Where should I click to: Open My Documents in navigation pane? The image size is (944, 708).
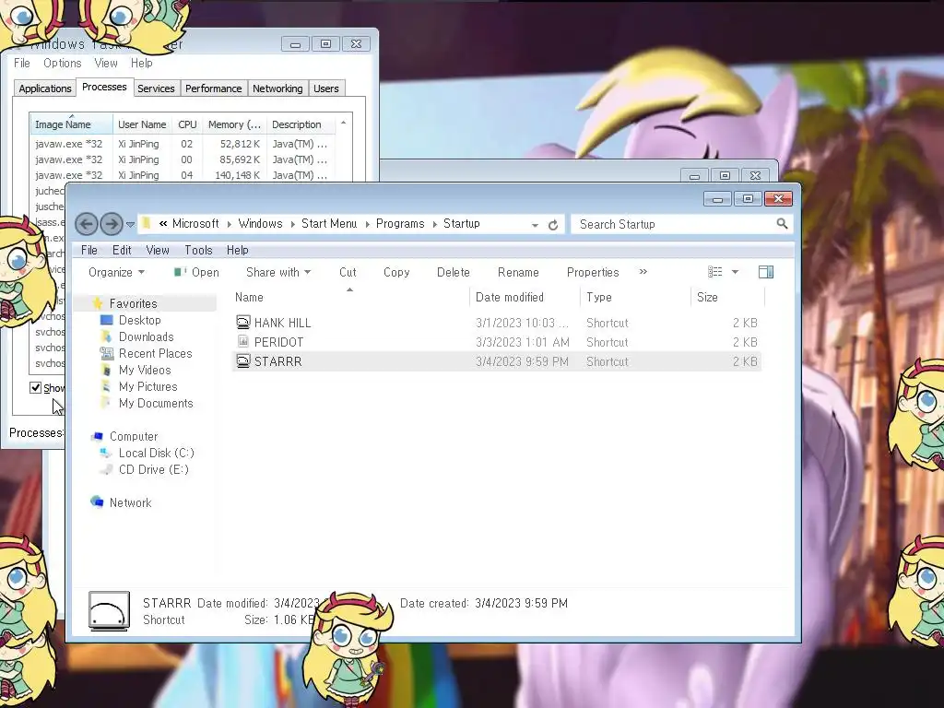156,404
